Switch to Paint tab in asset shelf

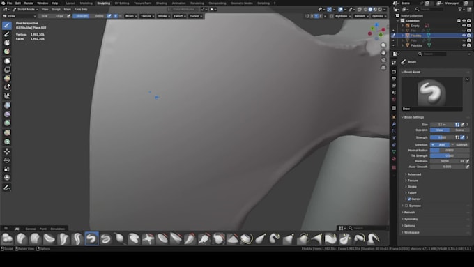point(43,229)
